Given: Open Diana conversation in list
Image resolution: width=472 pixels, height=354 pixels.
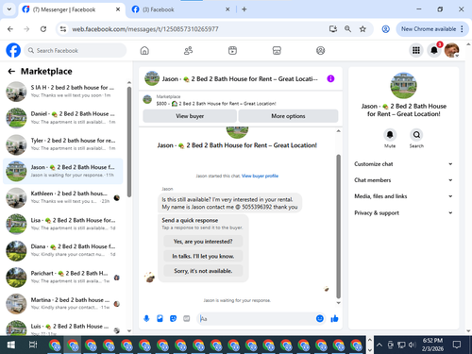Looking at the screenshot, I should pyautogui.click(x=63, y=250).
